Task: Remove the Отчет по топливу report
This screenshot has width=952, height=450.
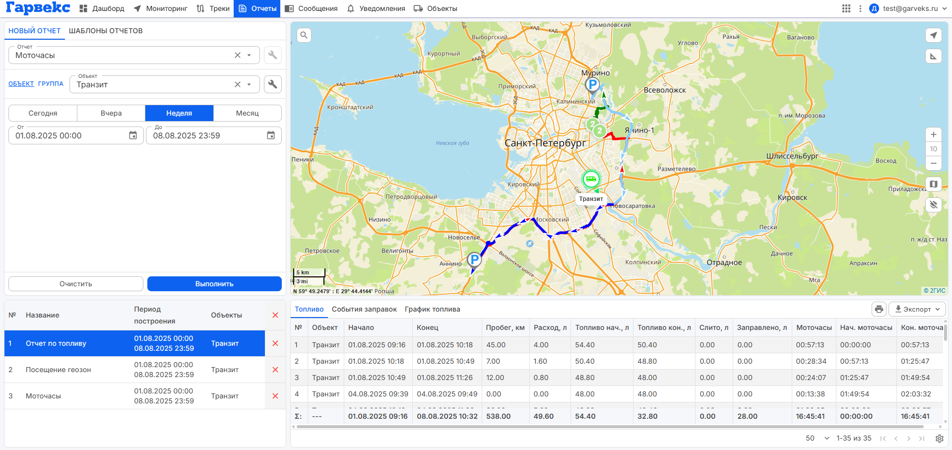Action: (275, 343)
